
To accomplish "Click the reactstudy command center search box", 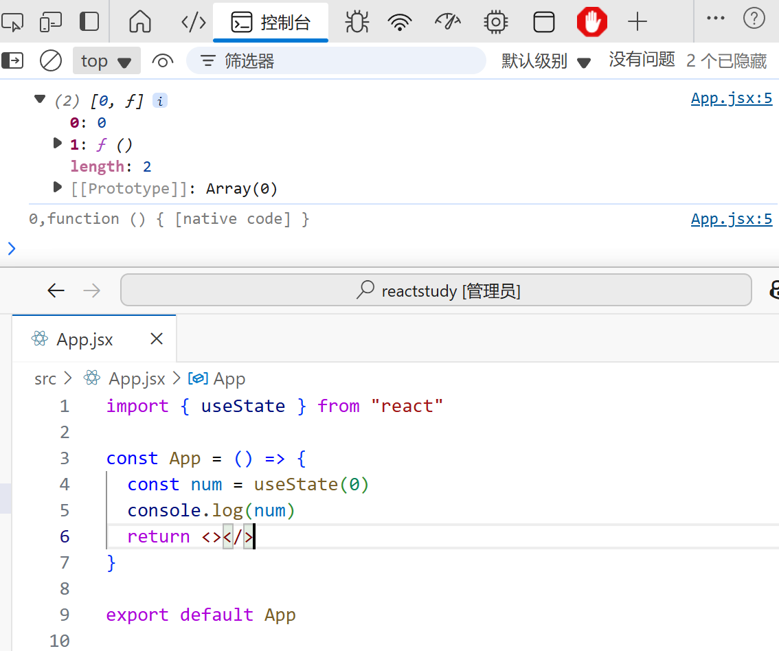I will [436, 290].
